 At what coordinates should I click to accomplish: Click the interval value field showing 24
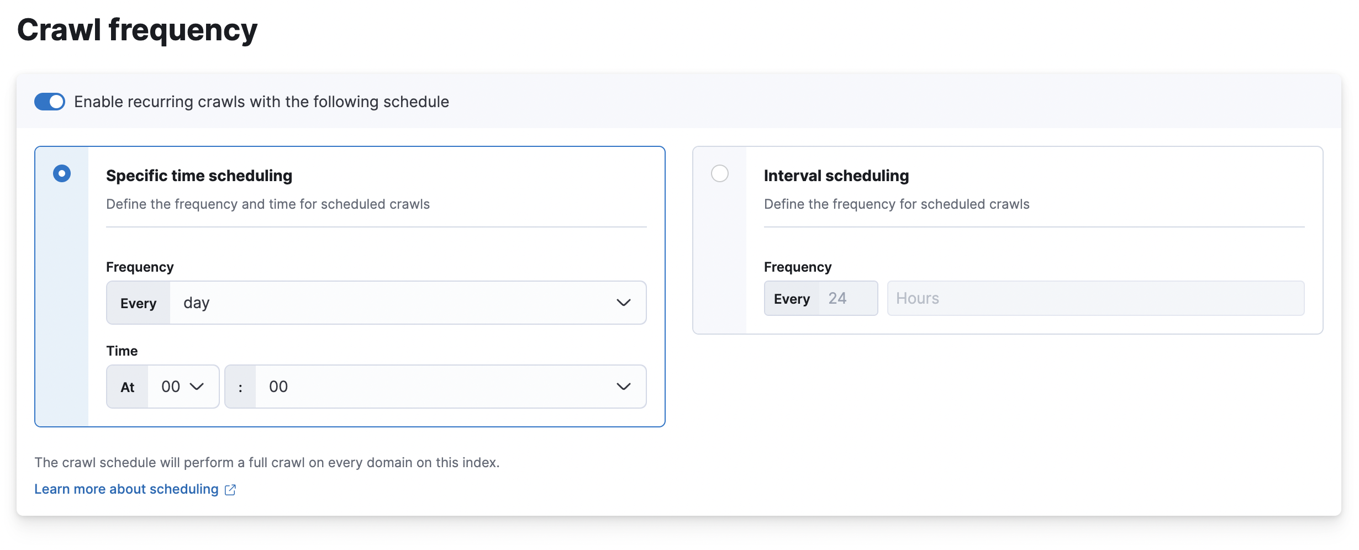839,298
